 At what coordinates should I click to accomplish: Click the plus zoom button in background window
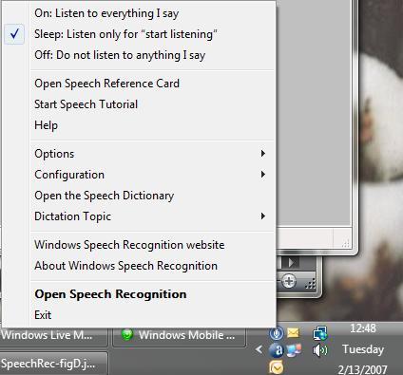coord(288,281)
